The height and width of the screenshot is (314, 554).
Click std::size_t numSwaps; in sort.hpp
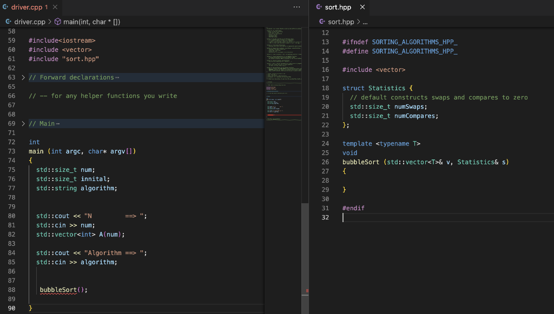(388, 106)
